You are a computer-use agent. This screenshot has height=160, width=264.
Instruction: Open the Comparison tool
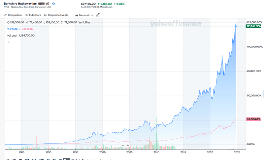tap(13, 15)
